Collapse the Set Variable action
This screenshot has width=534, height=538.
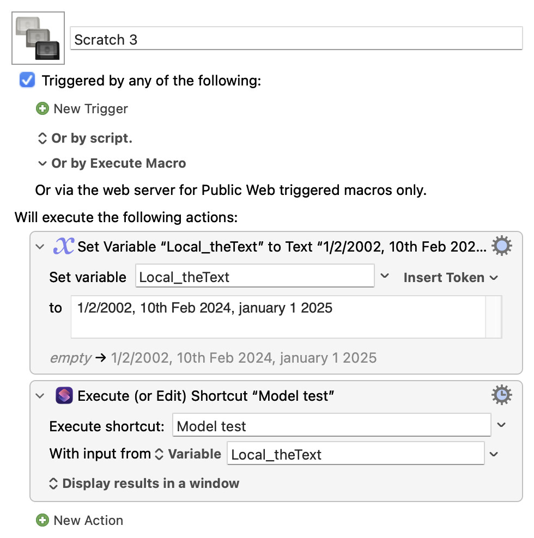(x=40, y=246)
